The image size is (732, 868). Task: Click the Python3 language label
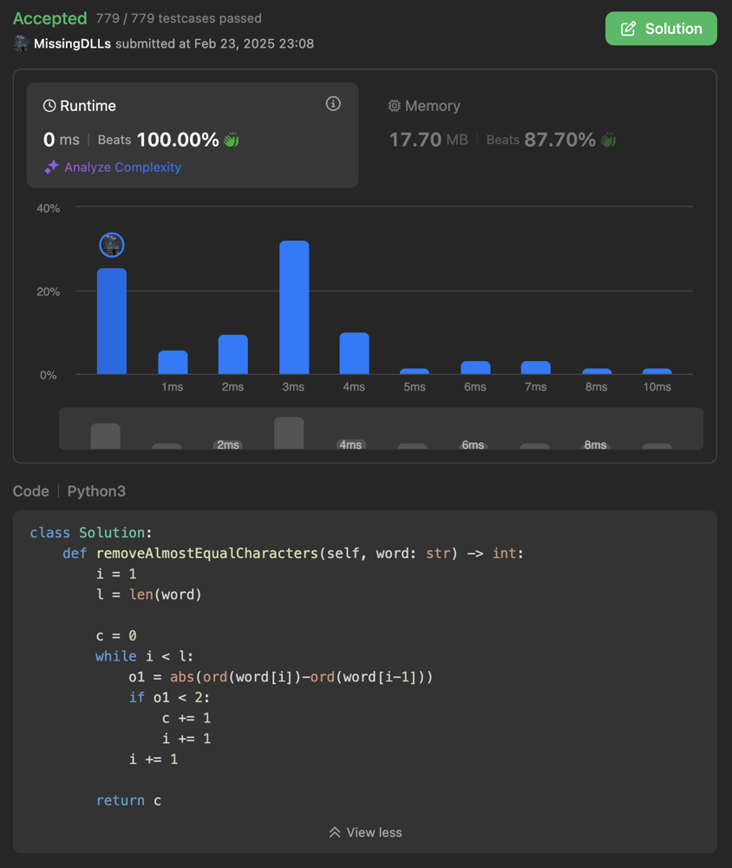[x=96, y=491]
